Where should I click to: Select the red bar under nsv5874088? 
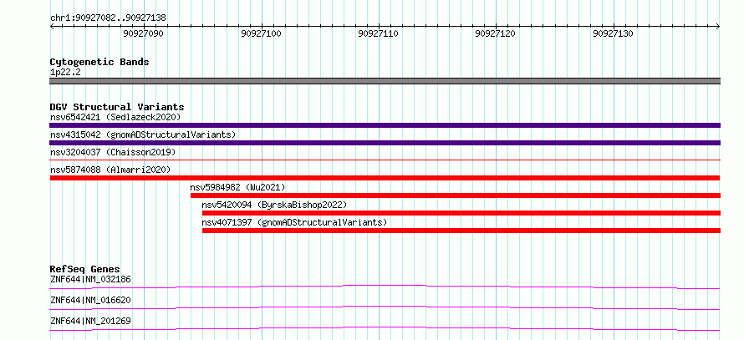coord(385,178)
